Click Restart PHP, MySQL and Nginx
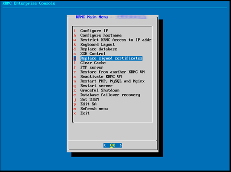 [112, 81]
